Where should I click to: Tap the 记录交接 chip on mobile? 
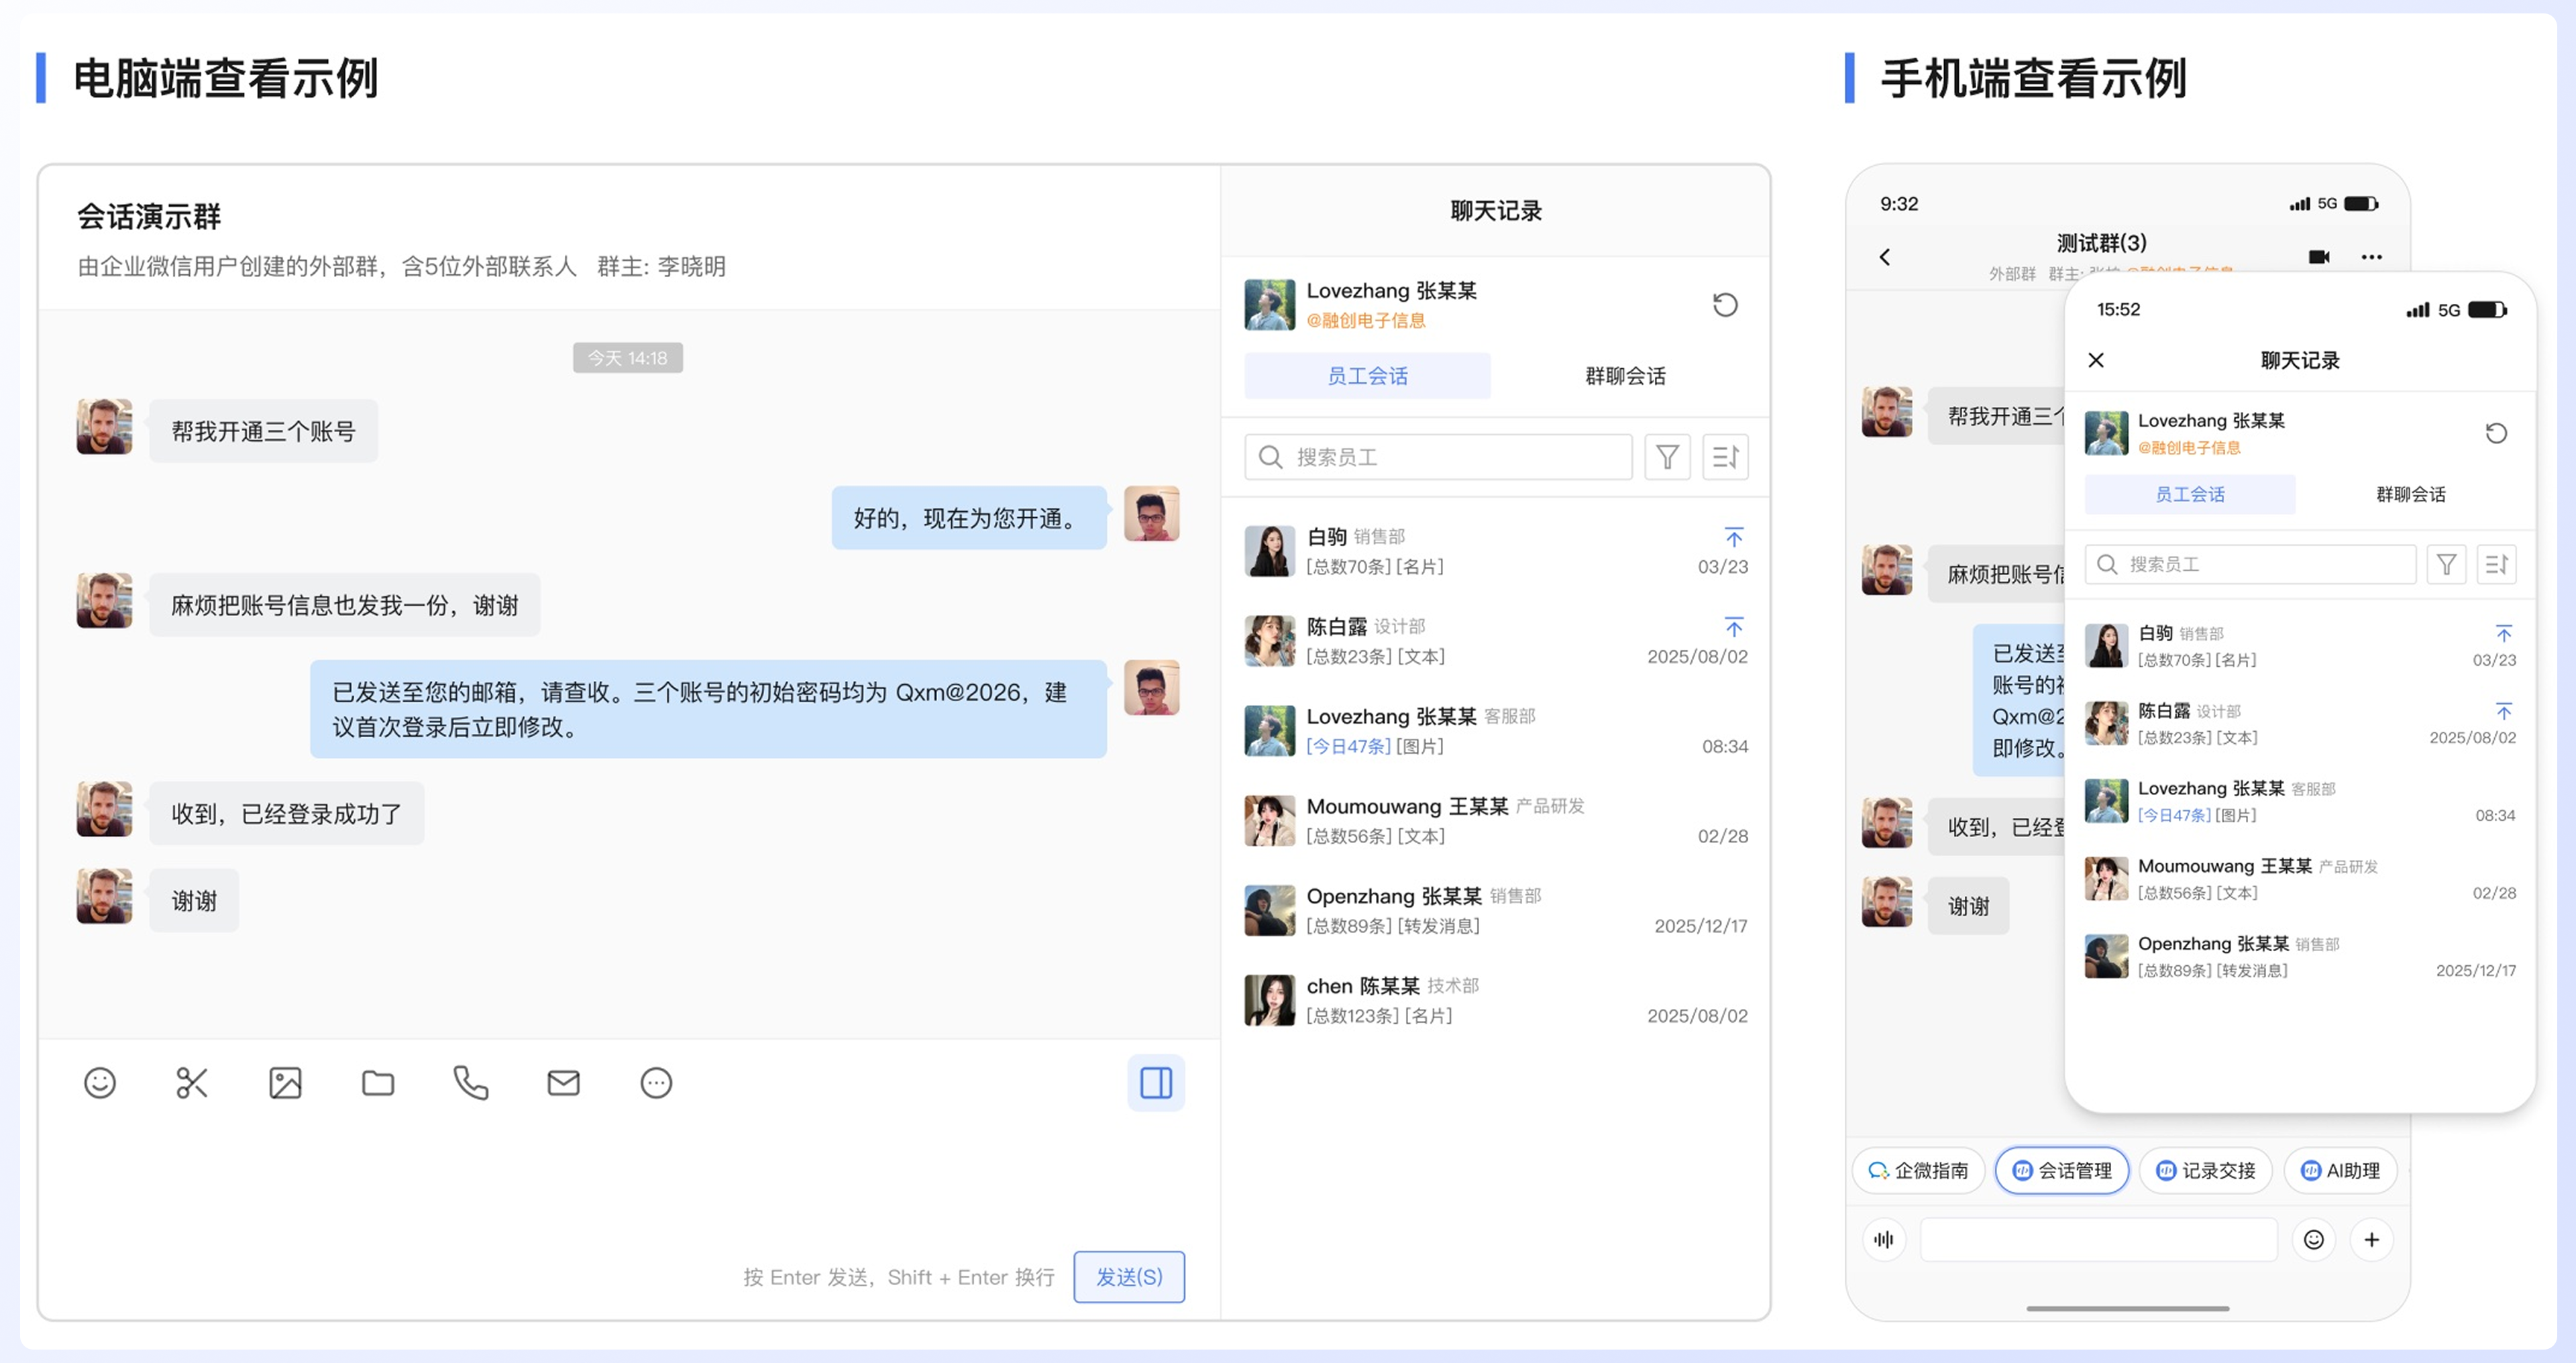(x=2206, y=1171)
